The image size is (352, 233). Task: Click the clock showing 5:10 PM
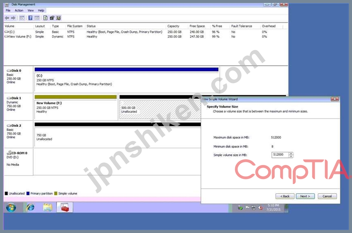click(x=273, y=206)
